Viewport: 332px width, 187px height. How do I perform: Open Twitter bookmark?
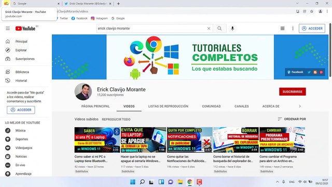(62, 19)
